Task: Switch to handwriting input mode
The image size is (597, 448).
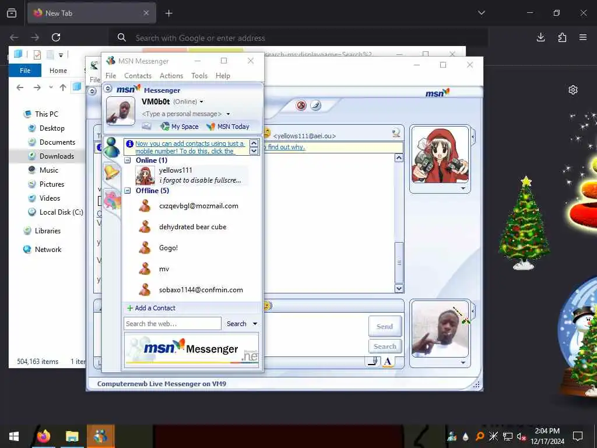Action: pos(373,360)
